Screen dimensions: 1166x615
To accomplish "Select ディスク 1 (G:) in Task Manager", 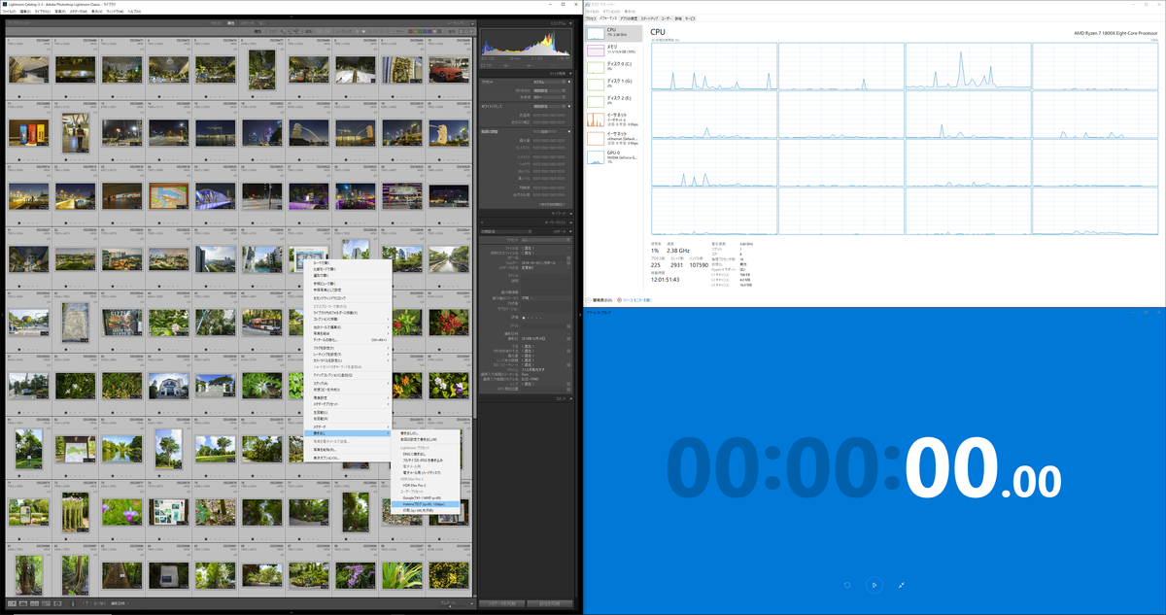I will pos(613,85).
